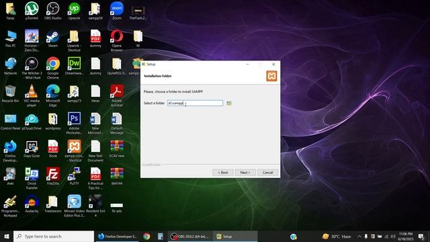The image size is (430, 242).
Task: Open the notification center icon
Action: point(421,236)
